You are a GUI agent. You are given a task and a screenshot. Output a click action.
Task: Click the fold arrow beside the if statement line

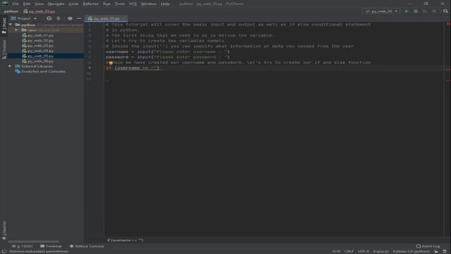pyautogui.click(x=89, y=68)
